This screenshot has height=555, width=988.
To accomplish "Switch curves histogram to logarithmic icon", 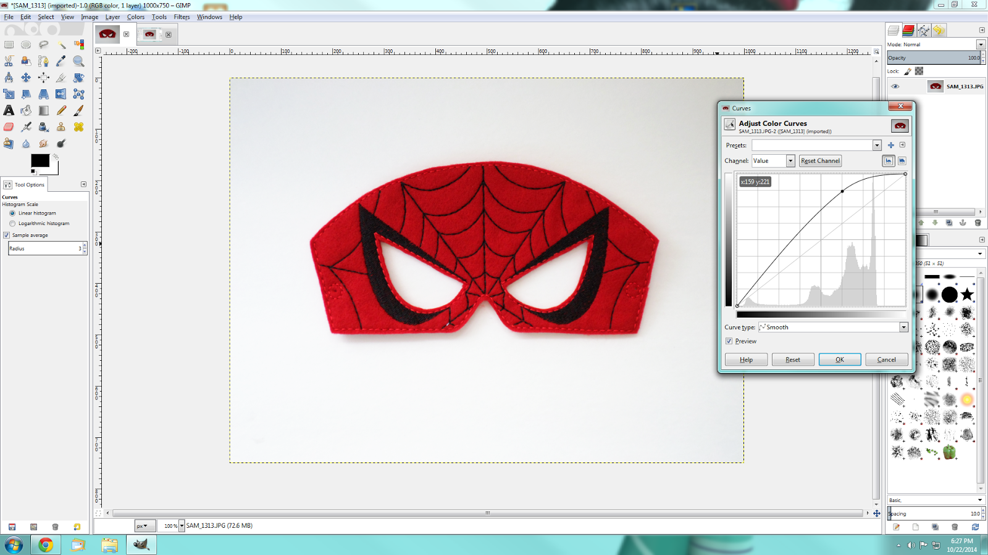I will [902, 161].
